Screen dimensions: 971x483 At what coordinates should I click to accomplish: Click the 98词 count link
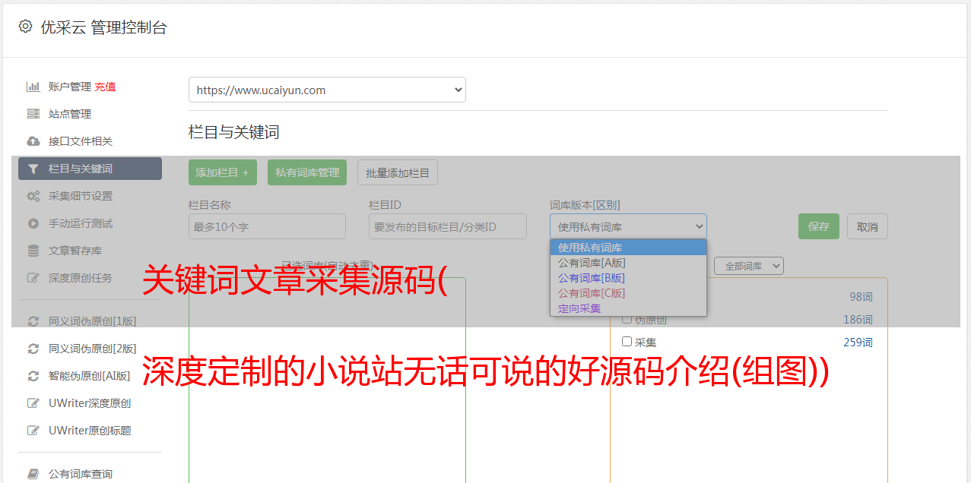(861, 297)
